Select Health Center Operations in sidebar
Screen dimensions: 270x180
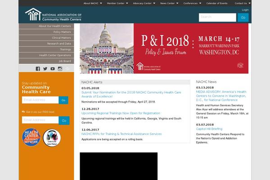pyautogui.click(x=46, y=55)
